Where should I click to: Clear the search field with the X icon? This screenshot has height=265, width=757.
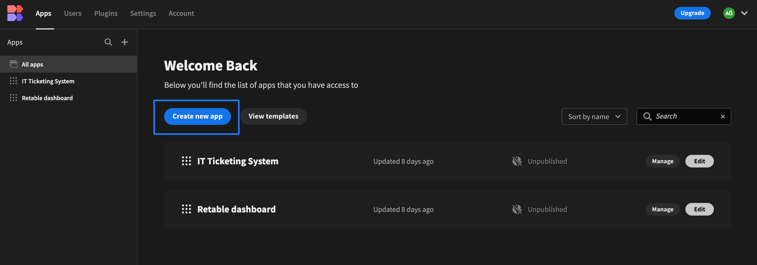pos(723,116)
